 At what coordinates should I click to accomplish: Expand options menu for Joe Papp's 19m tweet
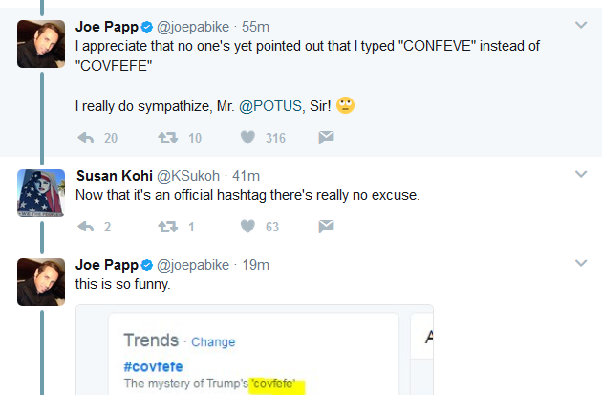pyautogui.click(x=581, y=263)
